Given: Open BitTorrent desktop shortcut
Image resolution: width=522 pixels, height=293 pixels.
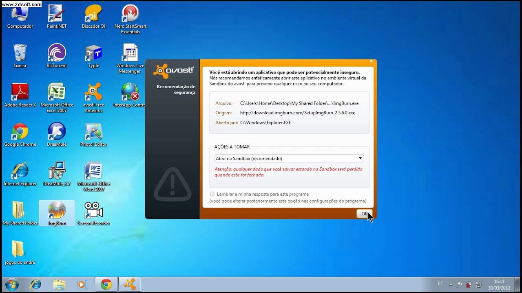Looking at the screenshot, I should coord(57,56).
